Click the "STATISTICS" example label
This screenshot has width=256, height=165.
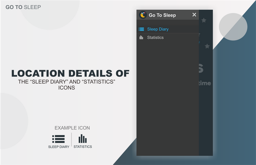pos(83,147)
